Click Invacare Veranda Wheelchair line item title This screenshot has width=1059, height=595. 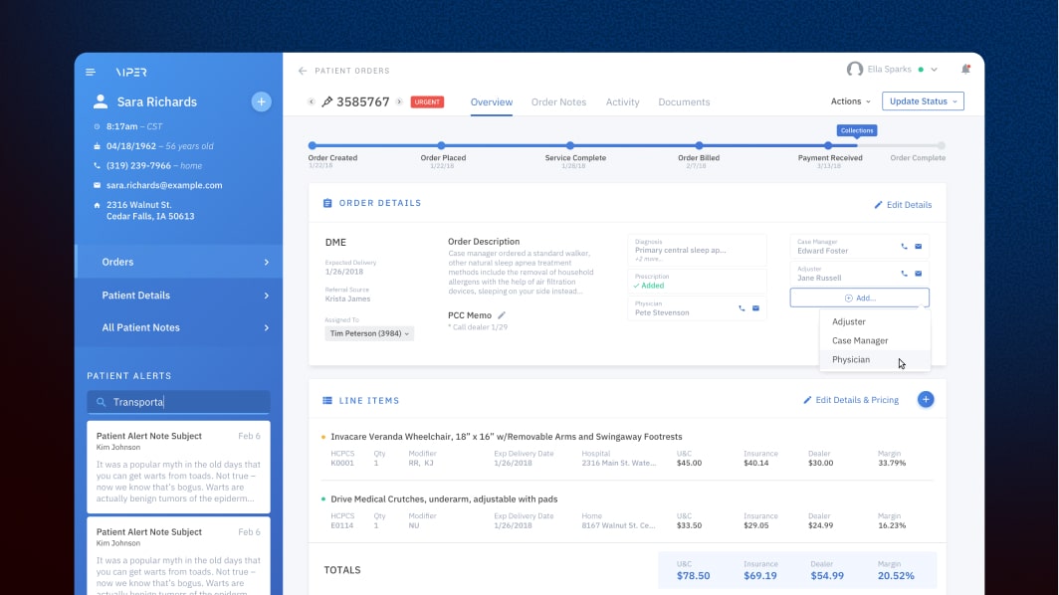tap(507, 437)
